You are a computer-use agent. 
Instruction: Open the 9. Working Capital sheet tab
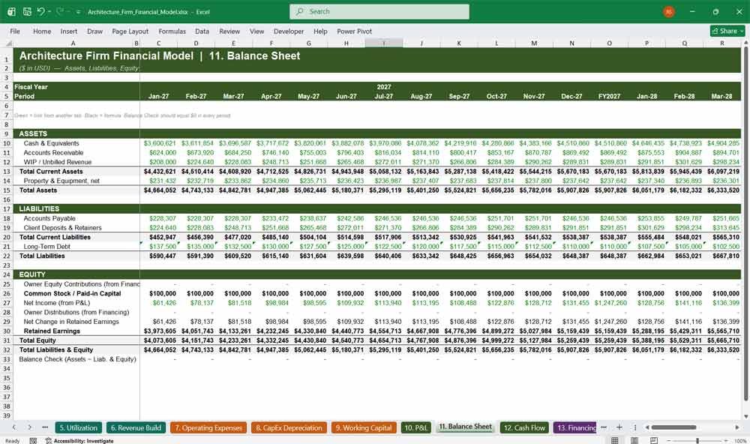click(364, 427)
